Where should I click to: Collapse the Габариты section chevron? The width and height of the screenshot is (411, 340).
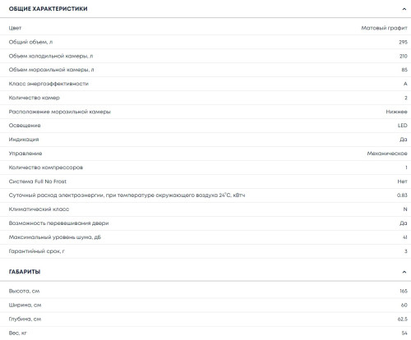[404, 272]
